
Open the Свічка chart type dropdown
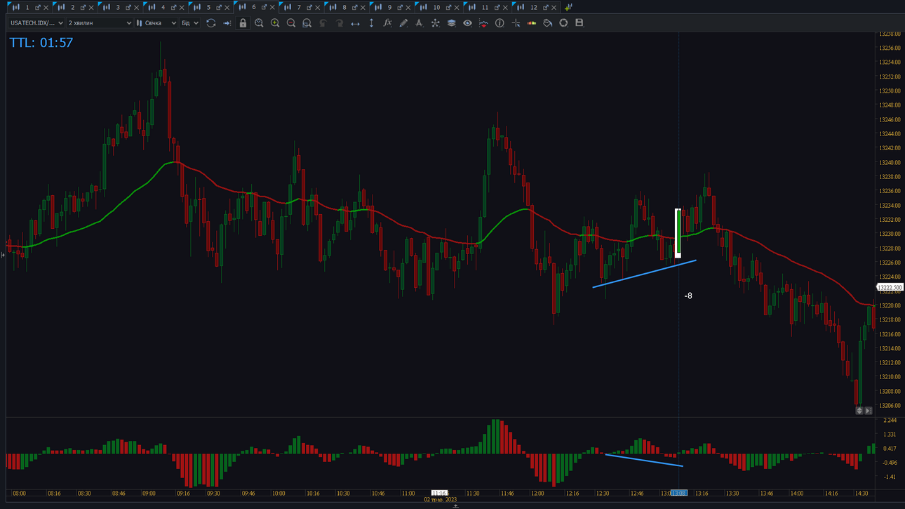coord(156,23)
